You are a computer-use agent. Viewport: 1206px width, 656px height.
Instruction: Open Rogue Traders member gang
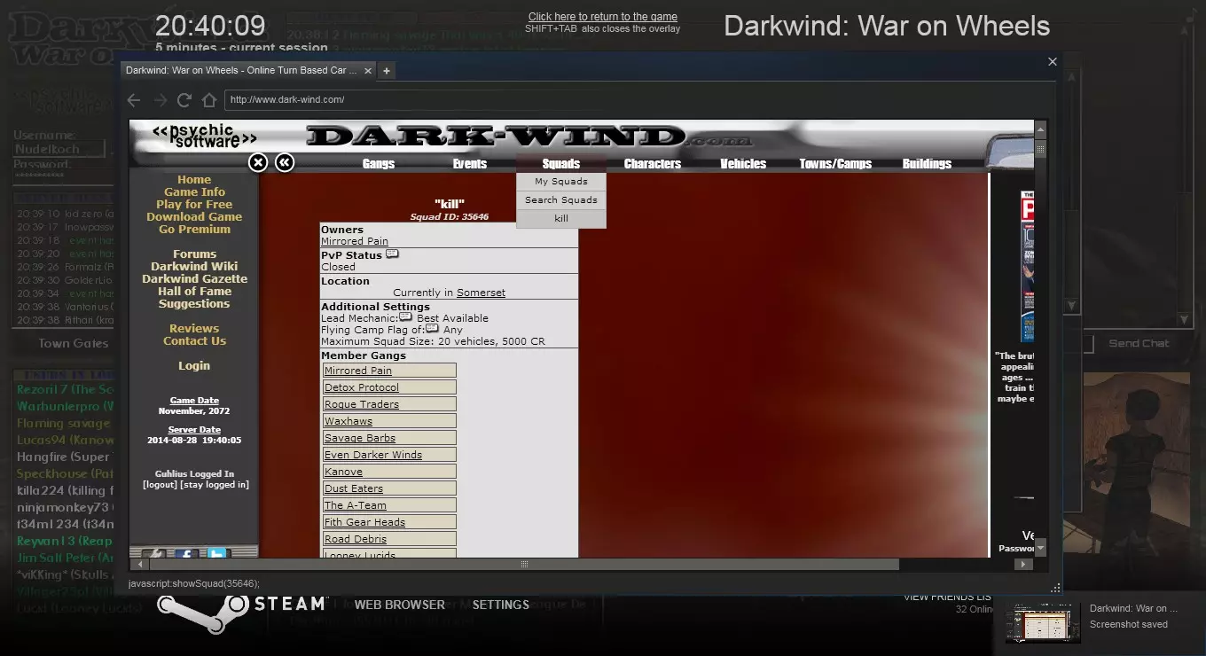[362, 405]
